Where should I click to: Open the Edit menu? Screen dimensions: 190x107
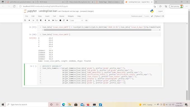33,16
